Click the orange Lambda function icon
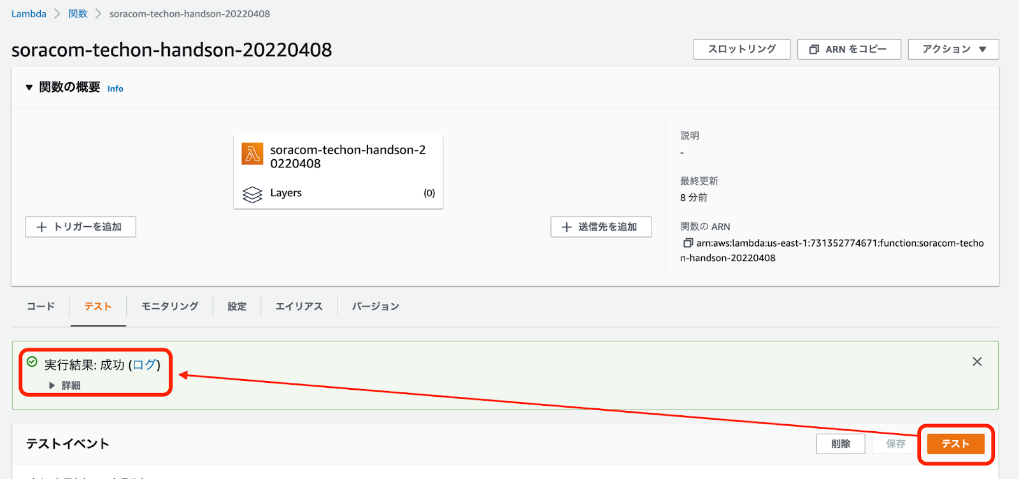This screenshot has width=1019, height=479. coord(253,154)
